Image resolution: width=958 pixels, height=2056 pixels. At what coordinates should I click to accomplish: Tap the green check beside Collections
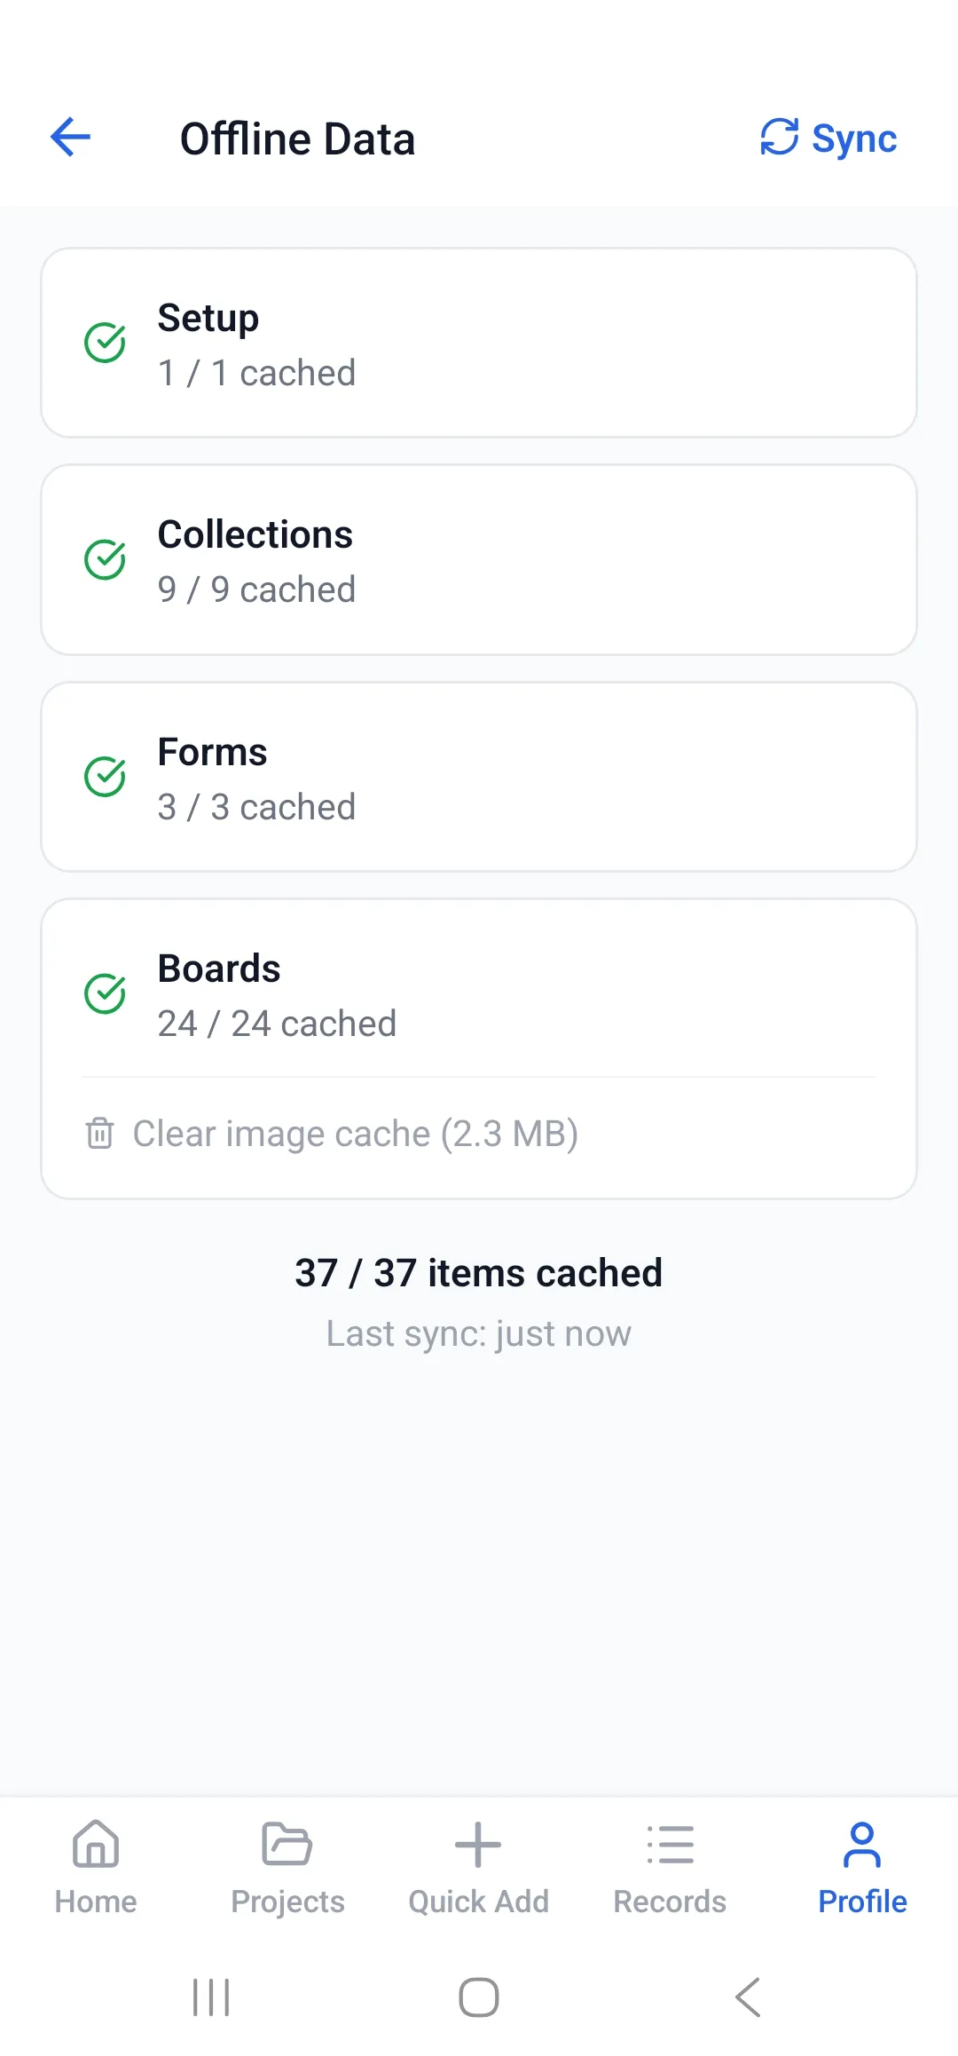pos(105,560)
